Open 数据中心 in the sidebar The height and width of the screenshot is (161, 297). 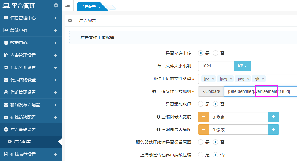[19, 43]
